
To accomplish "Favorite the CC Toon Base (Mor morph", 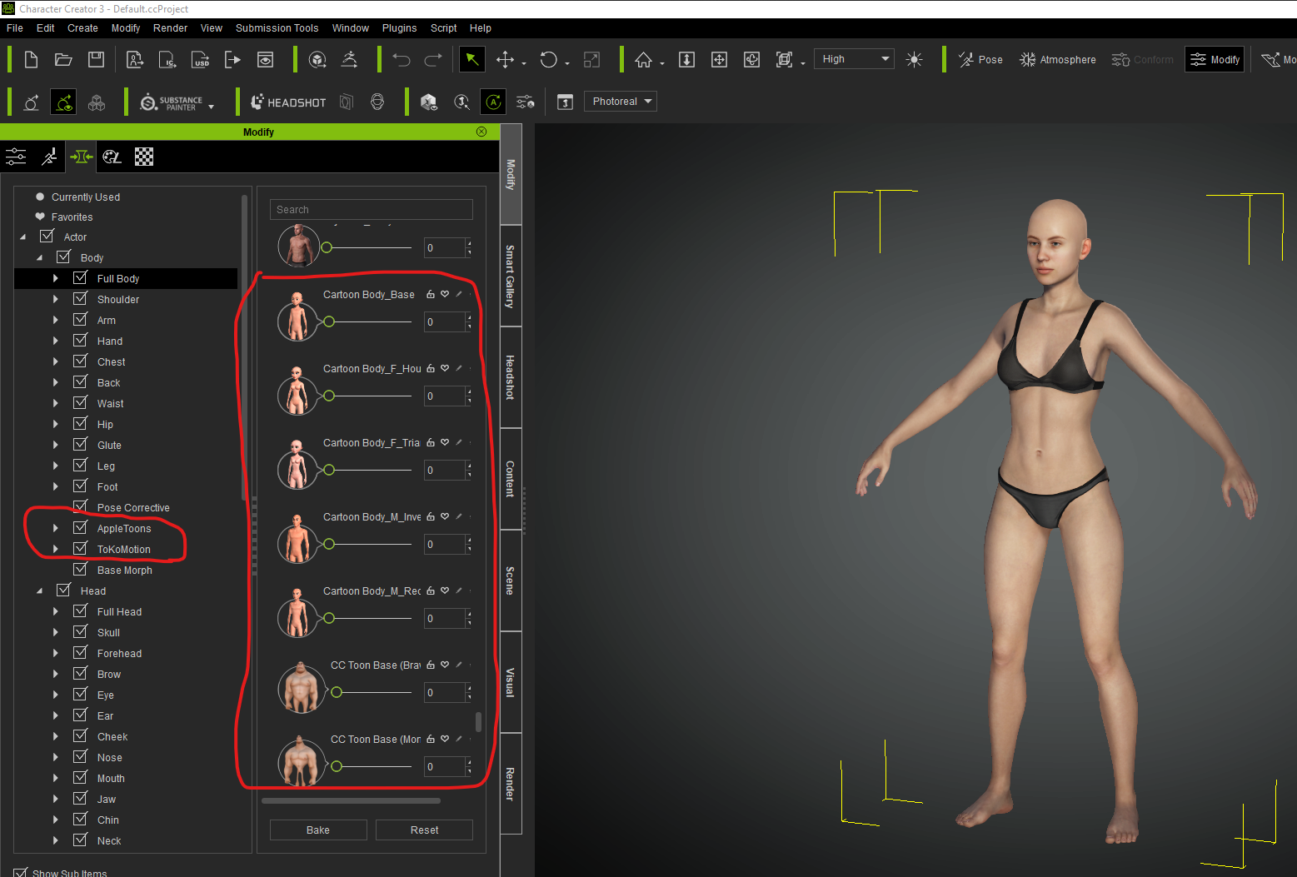I will 445,739.
